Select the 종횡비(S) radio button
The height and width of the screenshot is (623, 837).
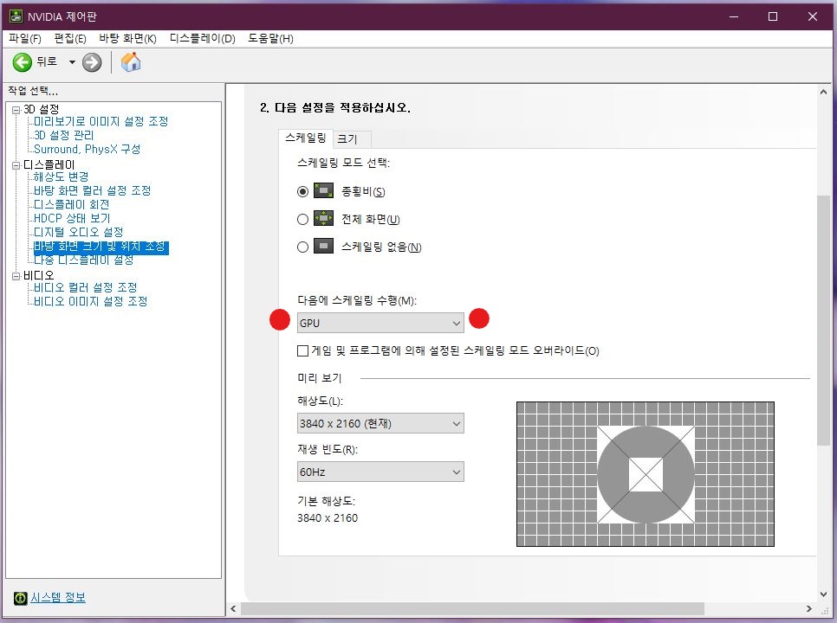(302, 191)
